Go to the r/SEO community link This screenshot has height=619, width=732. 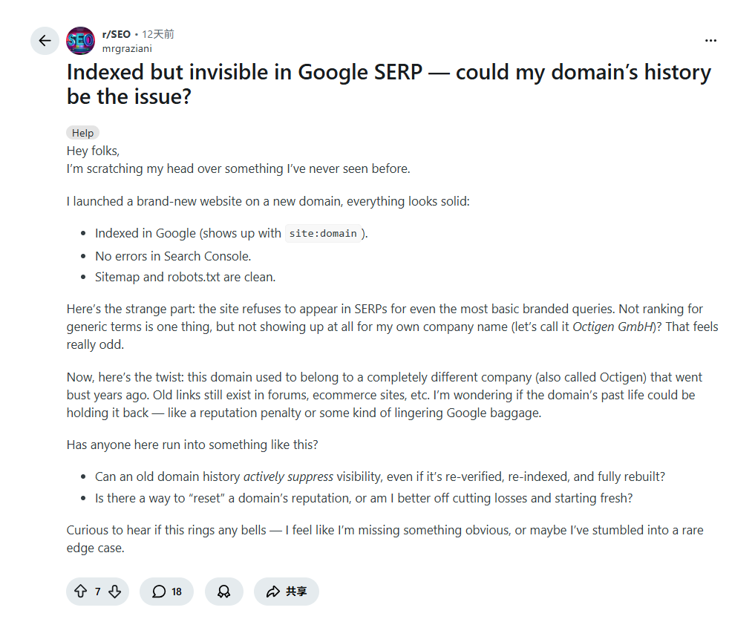click(x=116, y=34)
